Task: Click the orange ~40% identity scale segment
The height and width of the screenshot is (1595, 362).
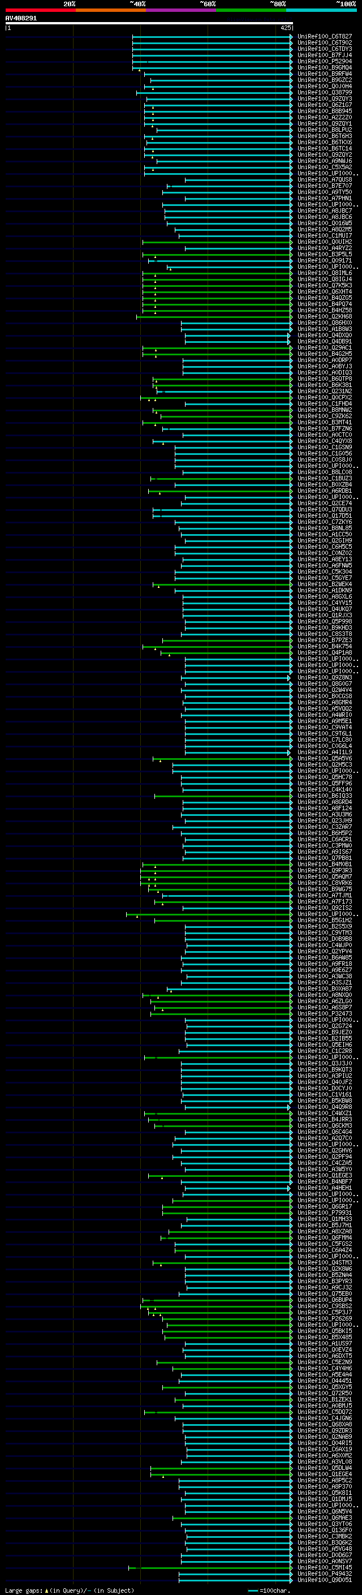Action: point(111,10)
